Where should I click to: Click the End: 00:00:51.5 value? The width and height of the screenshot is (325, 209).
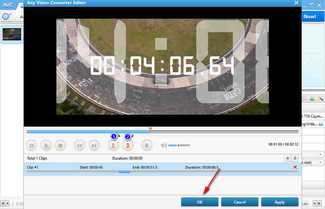145,167
